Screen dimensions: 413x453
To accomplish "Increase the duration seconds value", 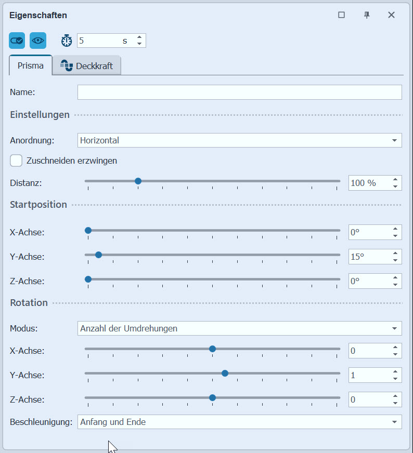I will [x=139, y=37].
